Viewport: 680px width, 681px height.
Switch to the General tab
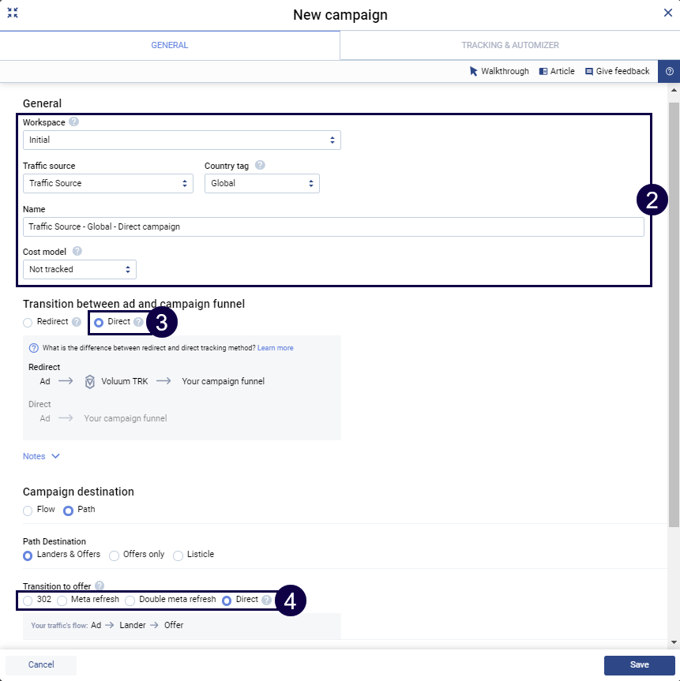coord(170,45)
